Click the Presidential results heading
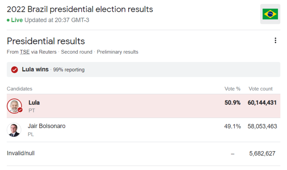 pyautogui.click(x=46, y=41)
